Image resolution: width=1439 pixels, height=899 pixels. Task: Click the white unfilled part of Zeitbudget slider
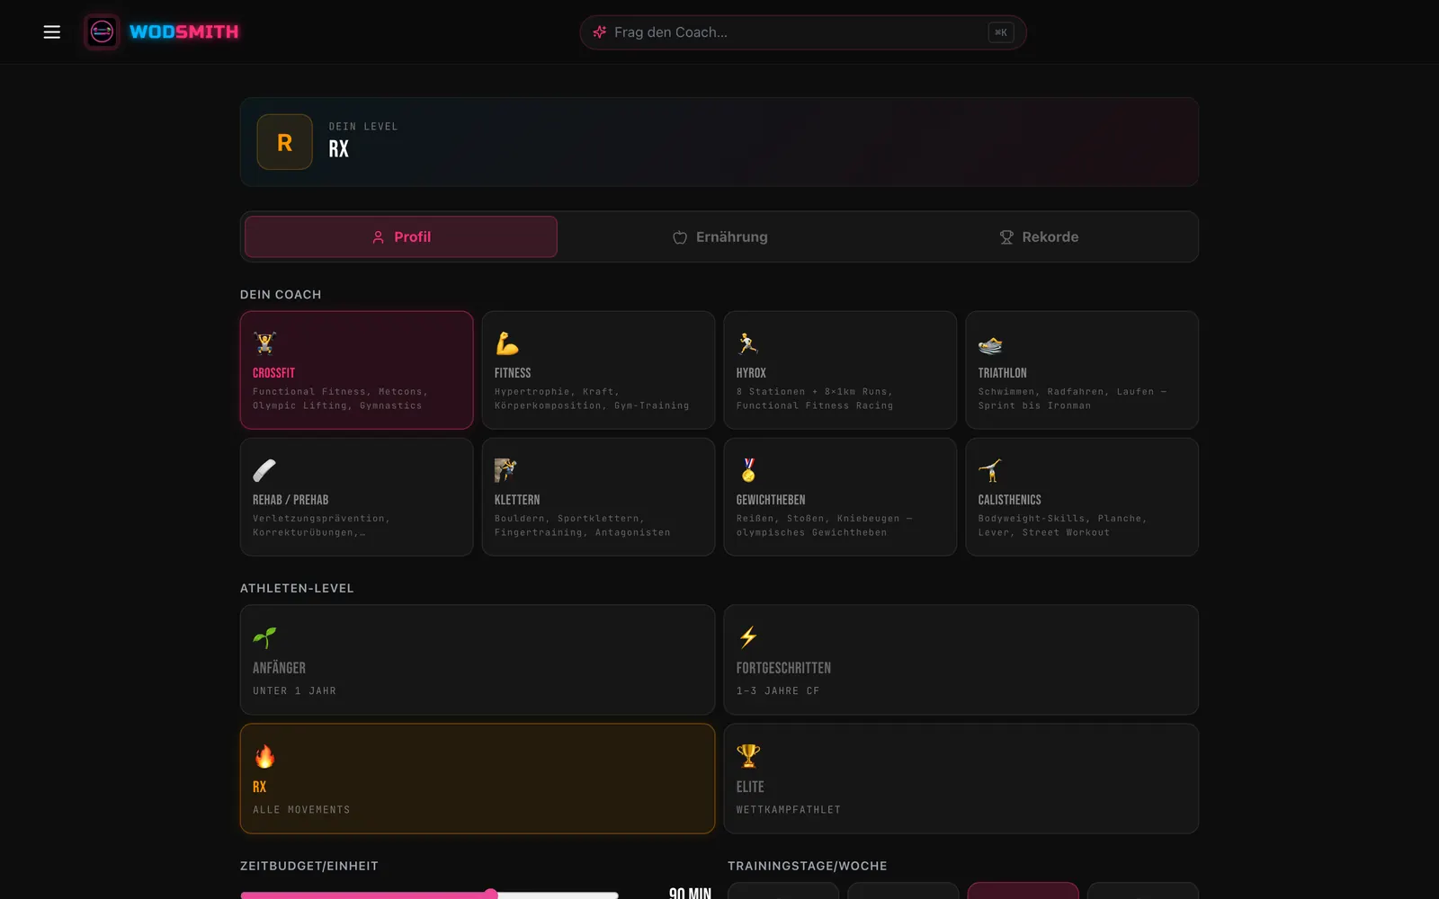point(559,895)
